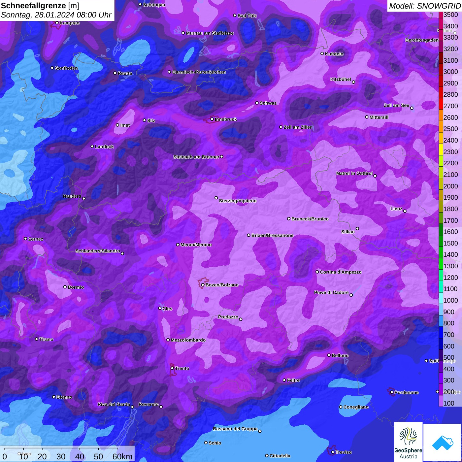Click the Kufstein marker dot
Screen dimensions: 462x462
322,53
